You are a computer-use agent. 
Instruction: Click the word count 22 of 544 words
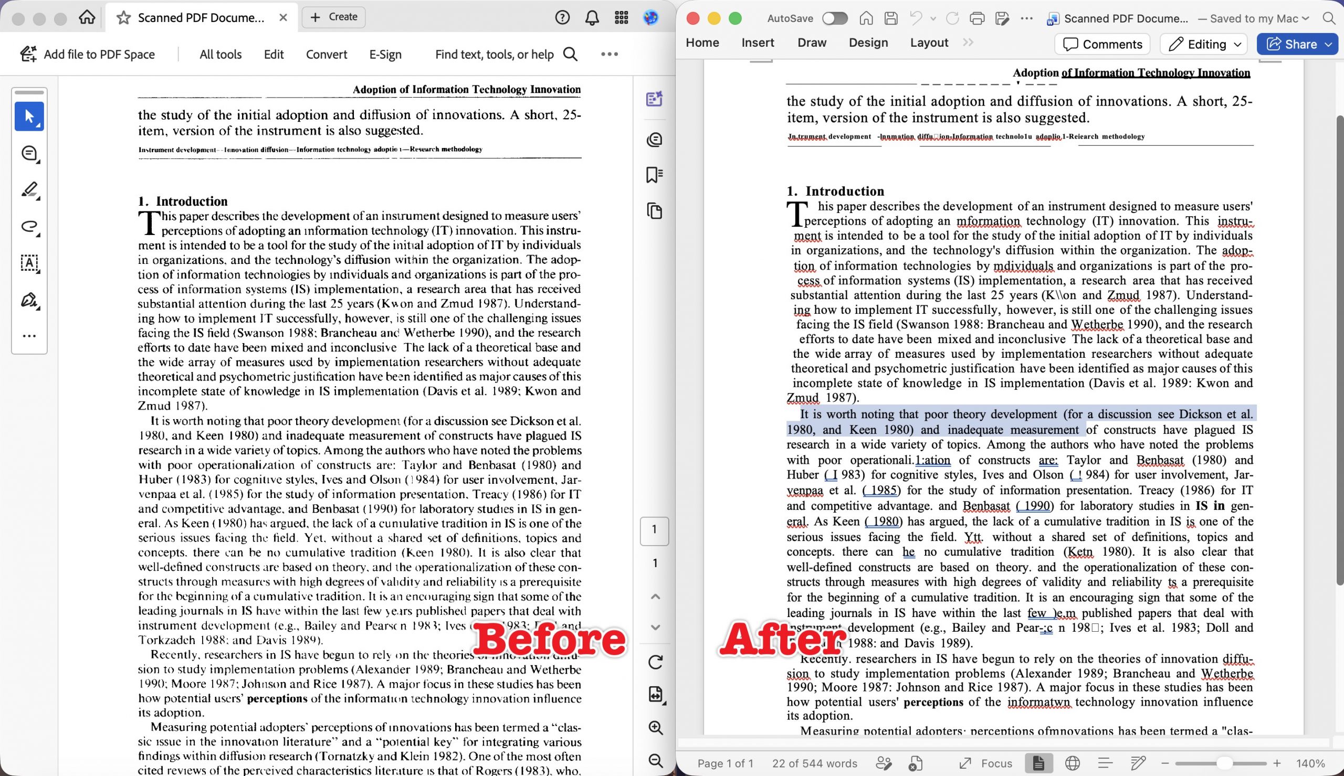(x=814, y=763)
